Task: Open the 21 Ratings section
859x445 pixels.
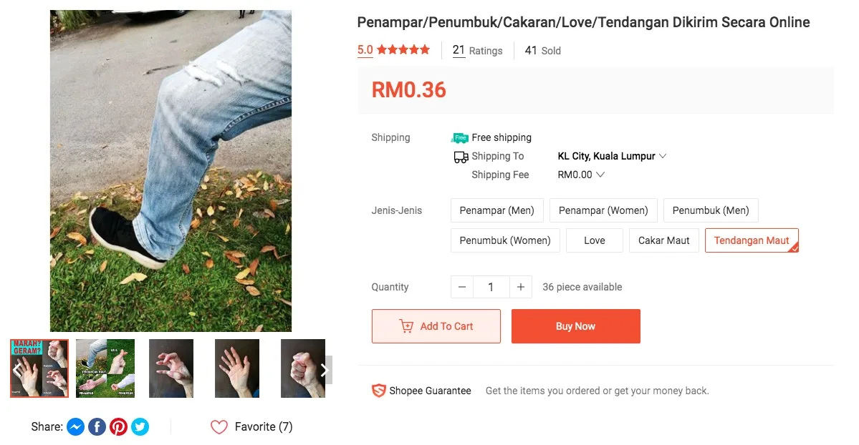Action: point(477,50)
